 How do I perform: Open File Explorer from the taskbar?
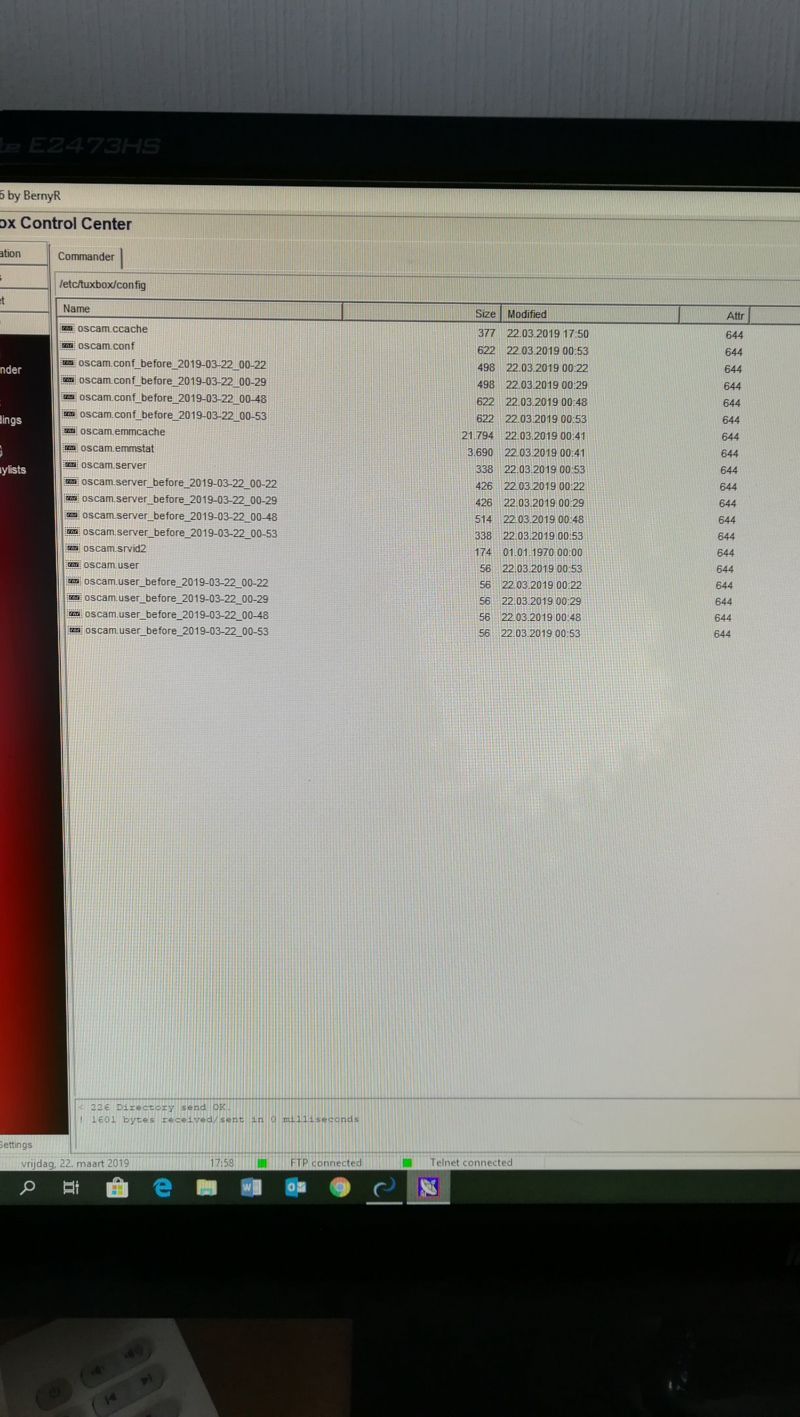click(207, 1187)
